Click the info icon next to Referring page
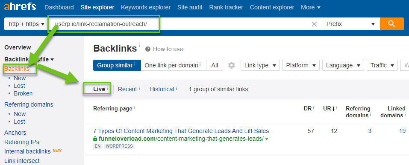Screen dimensions: 409x165 (134, 107)
